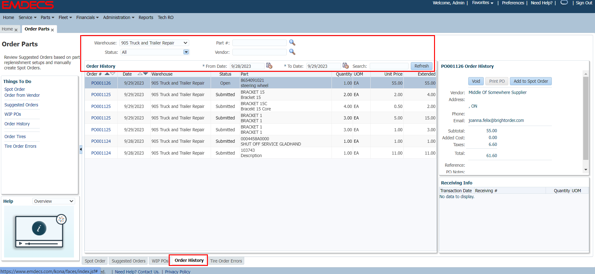Click the Void button

[476, 81]
